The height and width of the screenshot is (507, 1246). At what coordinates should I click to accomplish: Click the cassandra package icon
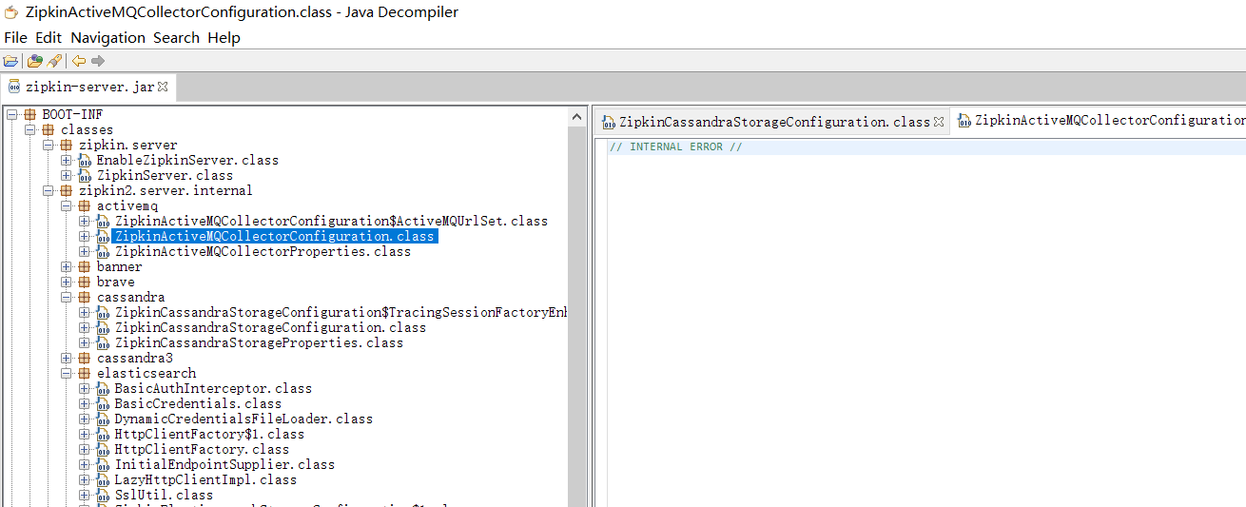pos(84,297)
